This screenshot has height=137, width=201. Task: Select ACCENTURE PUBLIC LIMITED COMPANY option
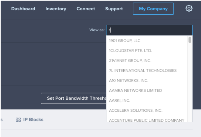tap(147, 120)
